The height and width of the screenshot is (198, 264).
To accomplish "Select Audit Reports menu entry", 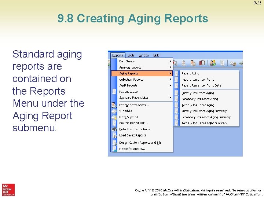I will (142, 85).
